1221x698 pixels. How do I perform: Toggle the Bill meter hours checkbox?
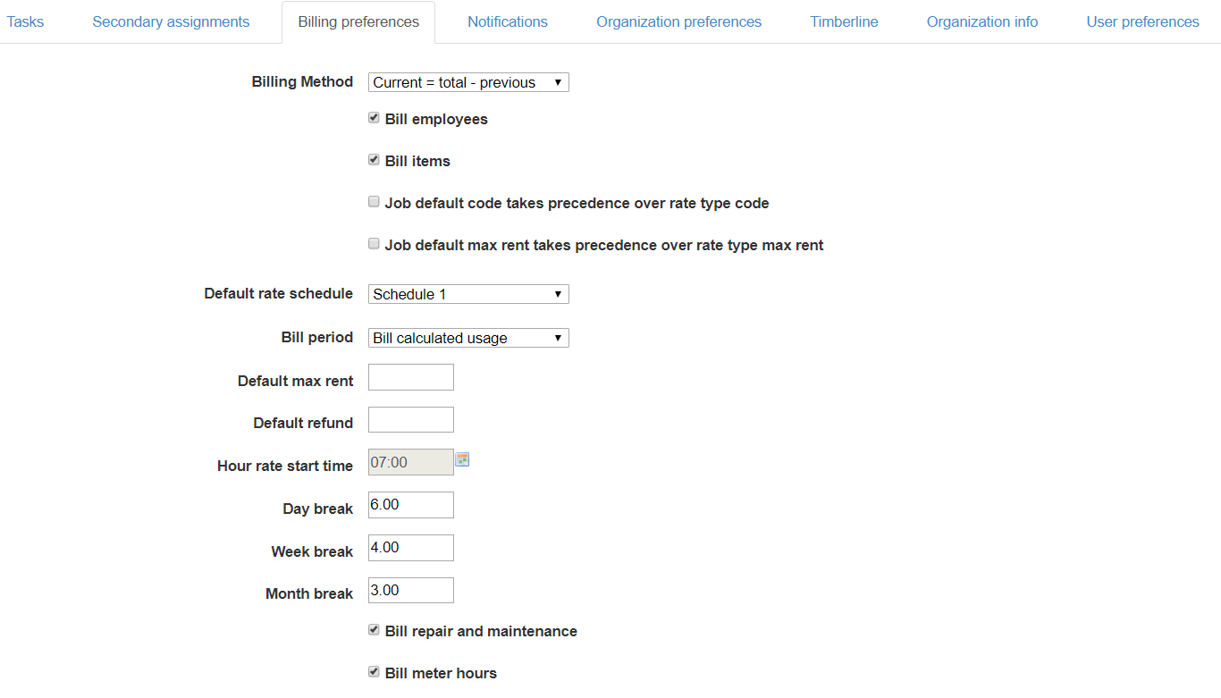(x=374, y=672)
